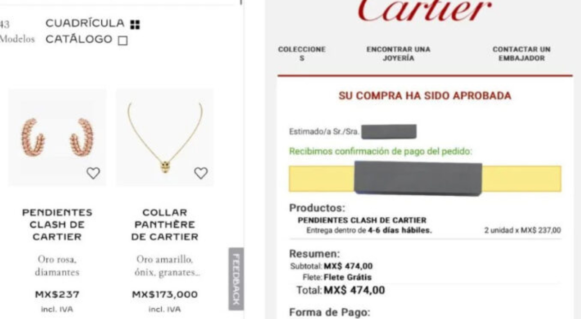The image size is (581, 319).
Task: Open Contactar un Embajador
Action: 521,53
